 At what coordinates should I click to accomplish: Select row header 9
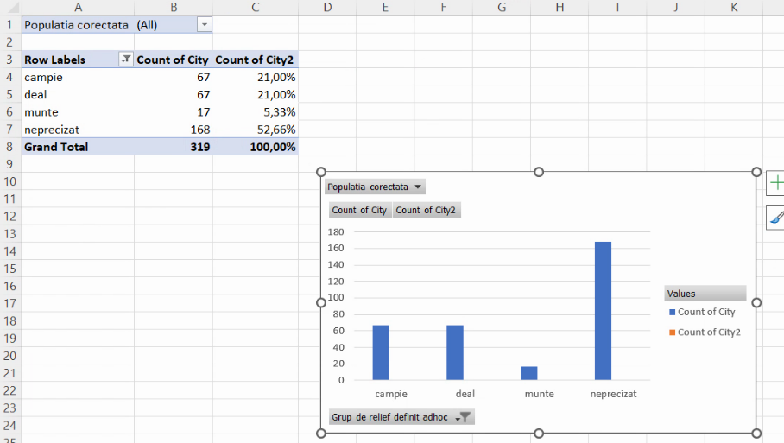(x=9, y=164)
